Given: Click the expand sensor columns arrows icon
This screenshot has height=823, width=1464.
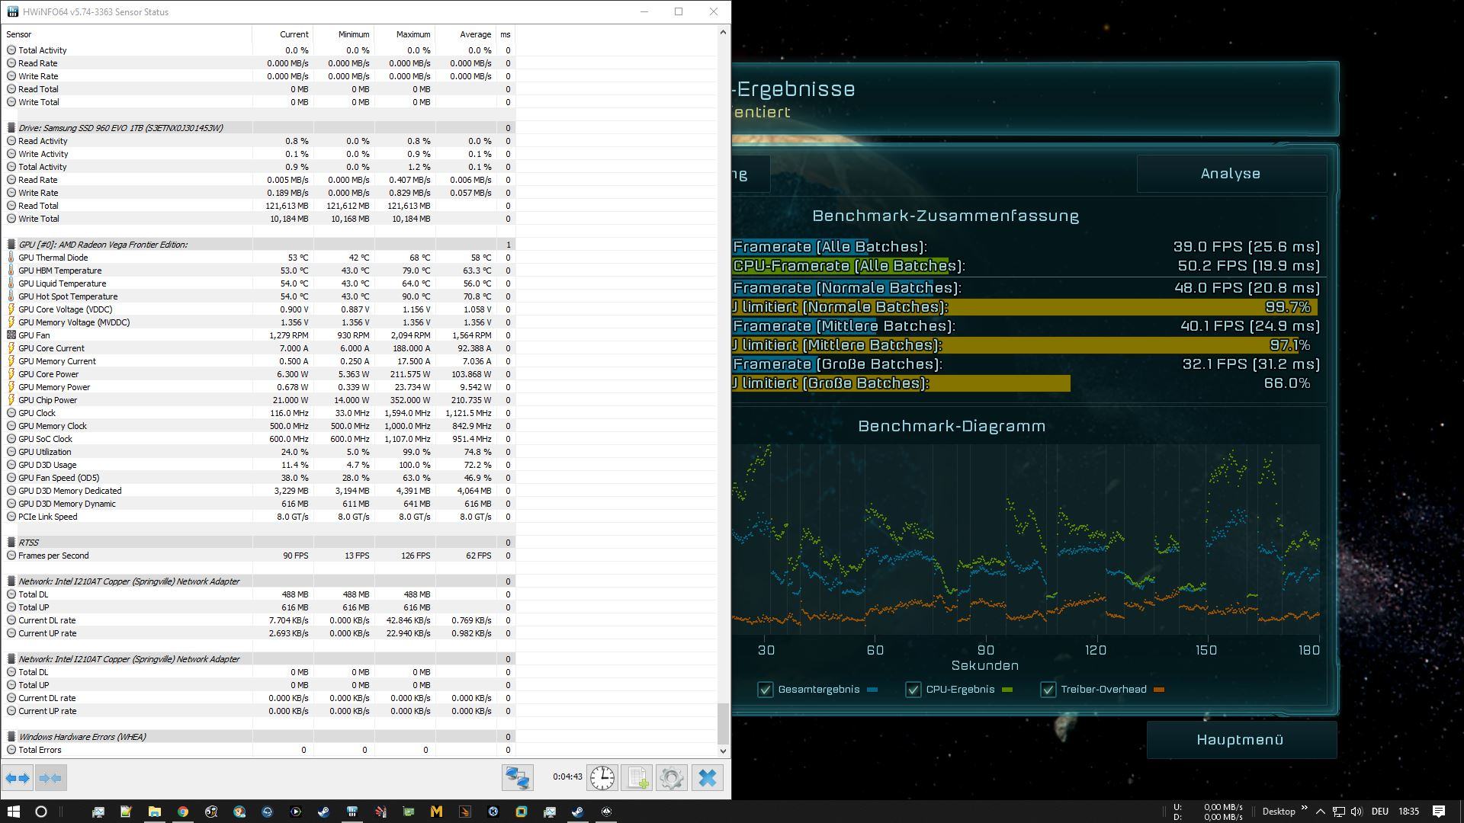Looking at the screenshot, I should (18, 778).
